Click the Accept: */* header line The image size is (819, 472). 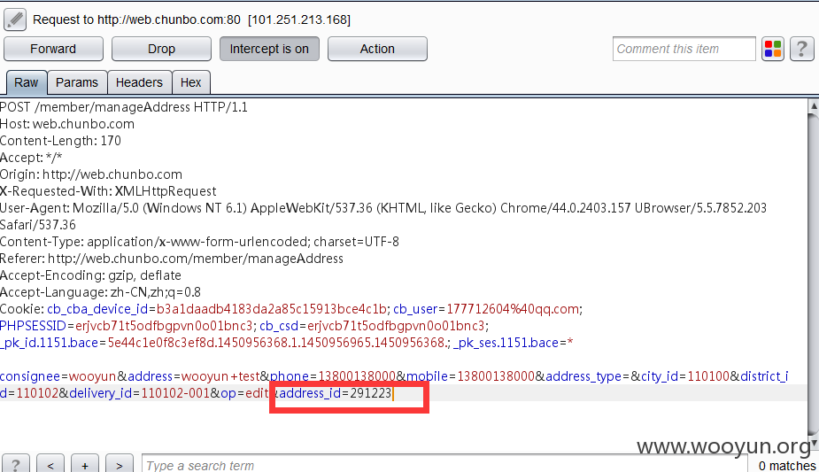coord(31,157)
